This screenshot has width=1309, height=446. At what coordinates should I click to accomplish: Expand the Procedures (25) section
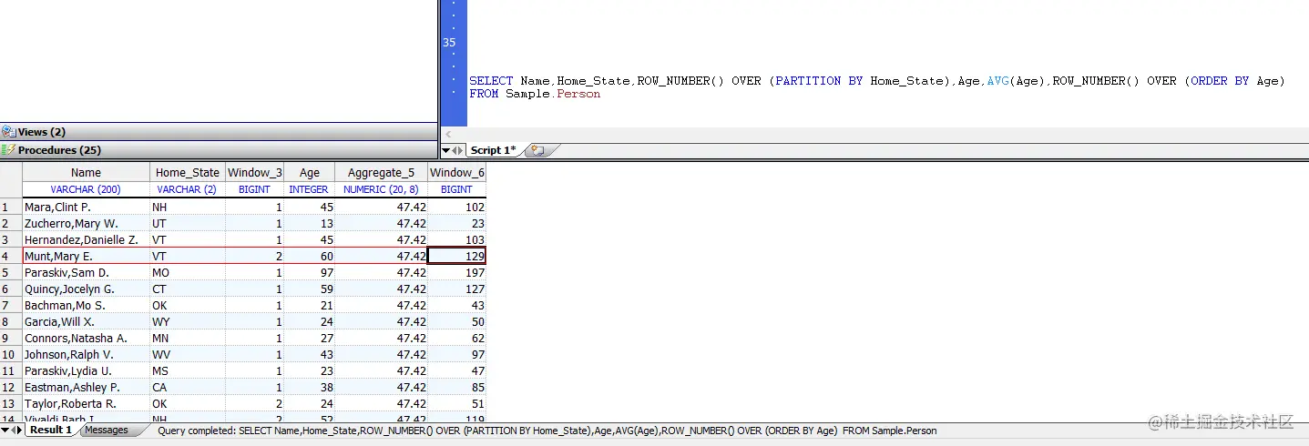219,150
